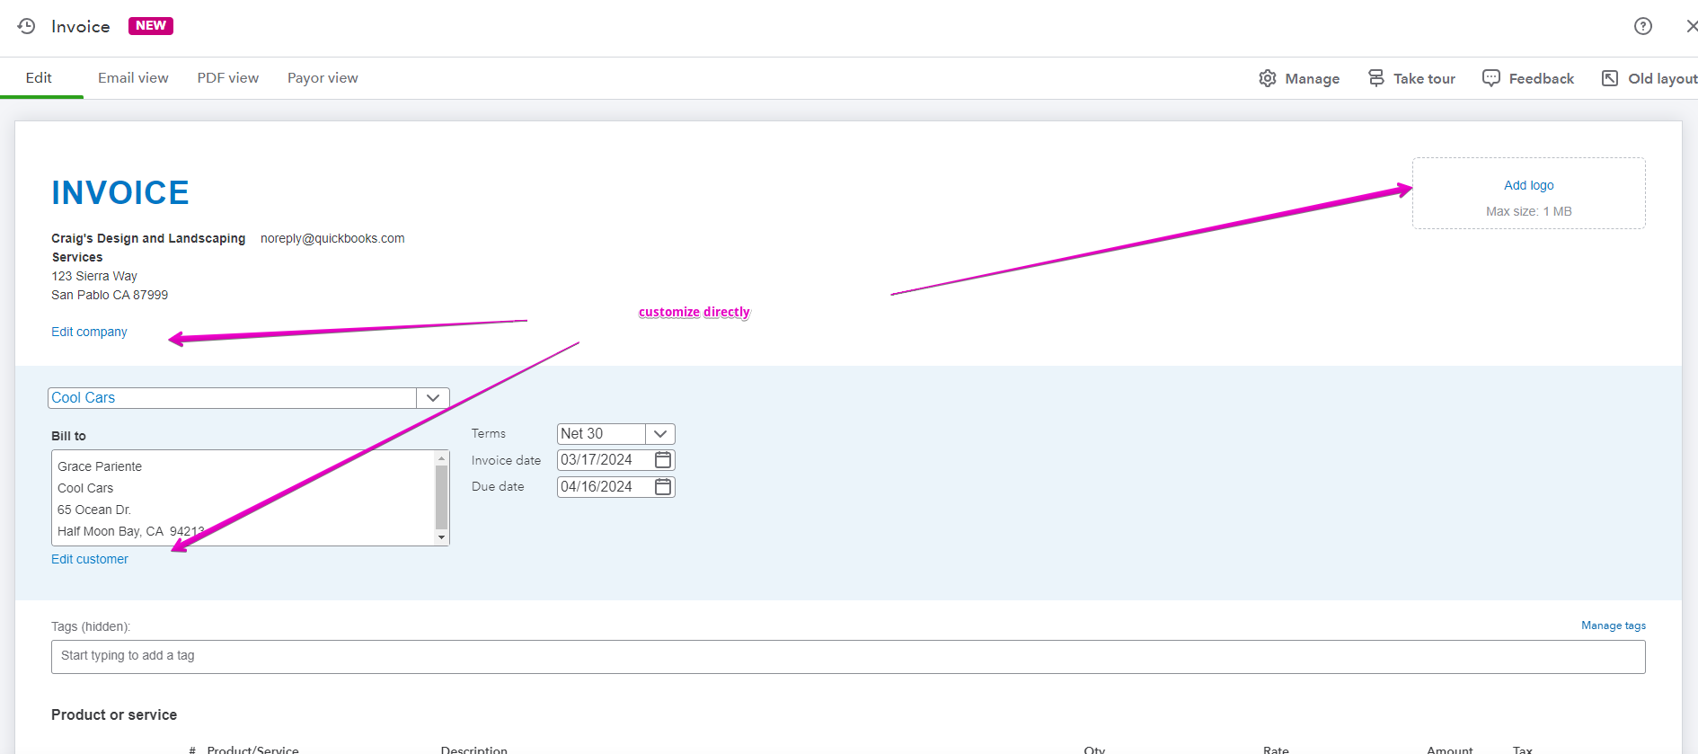This screenshot has height=754, width=1698.
Task: Switch to the Edit tab
Action: coord(39,78)
